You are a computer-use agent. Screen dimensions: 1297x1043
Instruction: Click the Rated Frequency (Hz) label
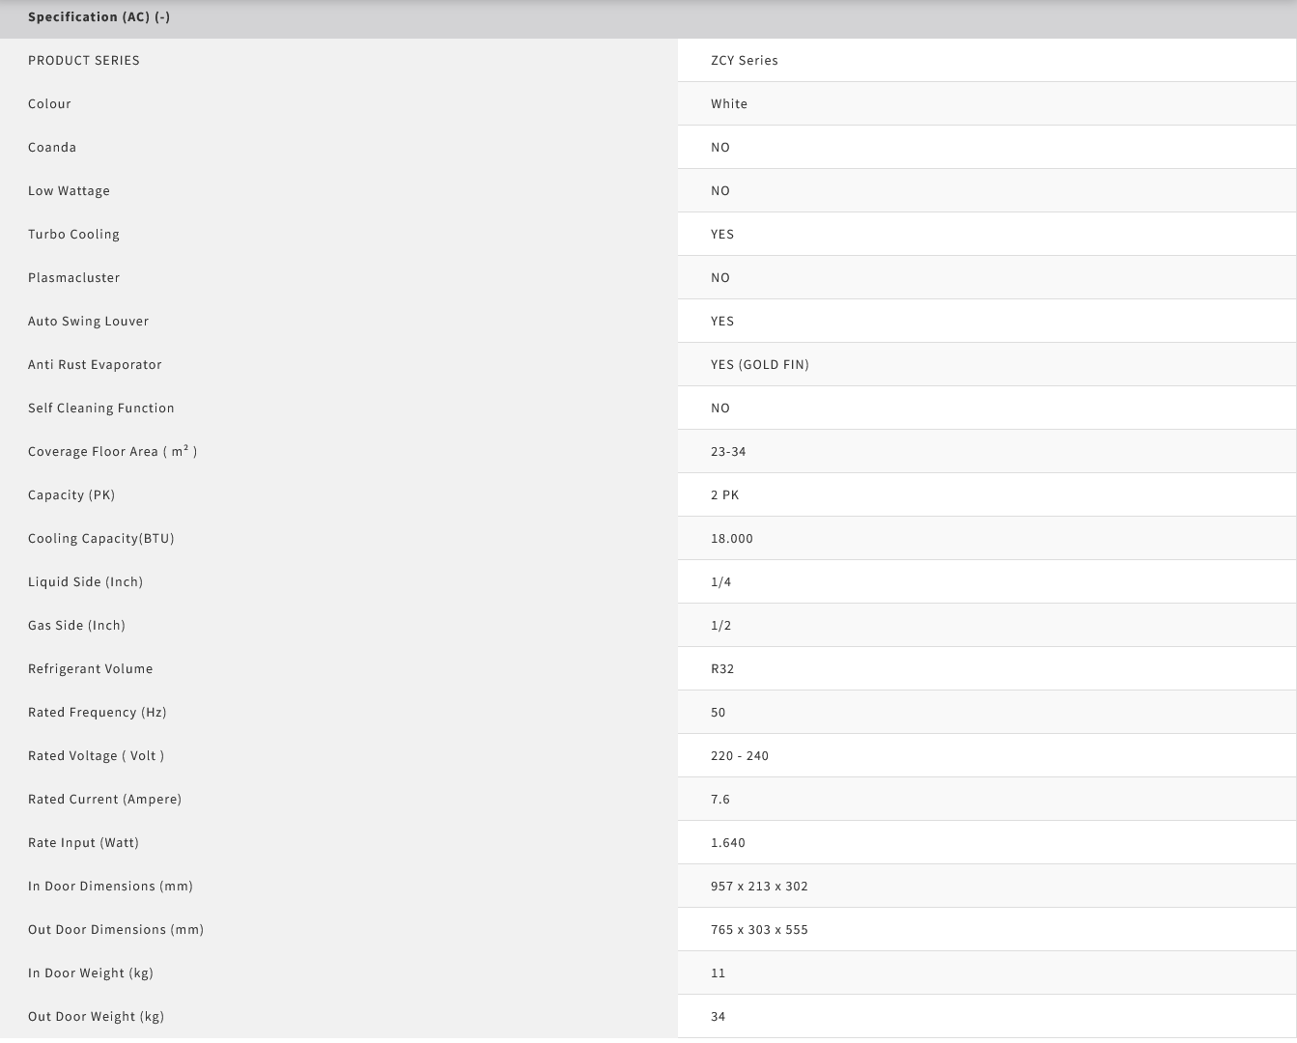[98, 712]
